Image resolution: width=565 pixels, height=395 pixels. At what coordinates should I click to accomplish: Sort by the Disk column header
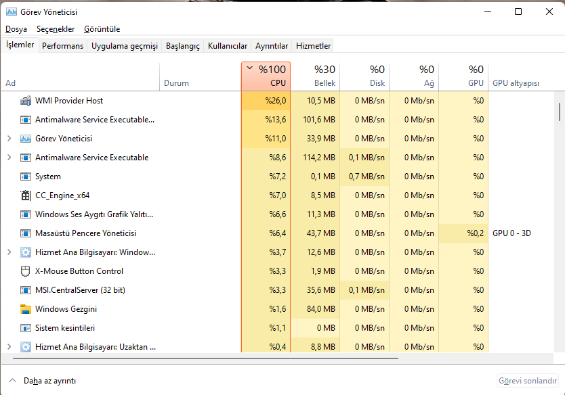(364, 76)
